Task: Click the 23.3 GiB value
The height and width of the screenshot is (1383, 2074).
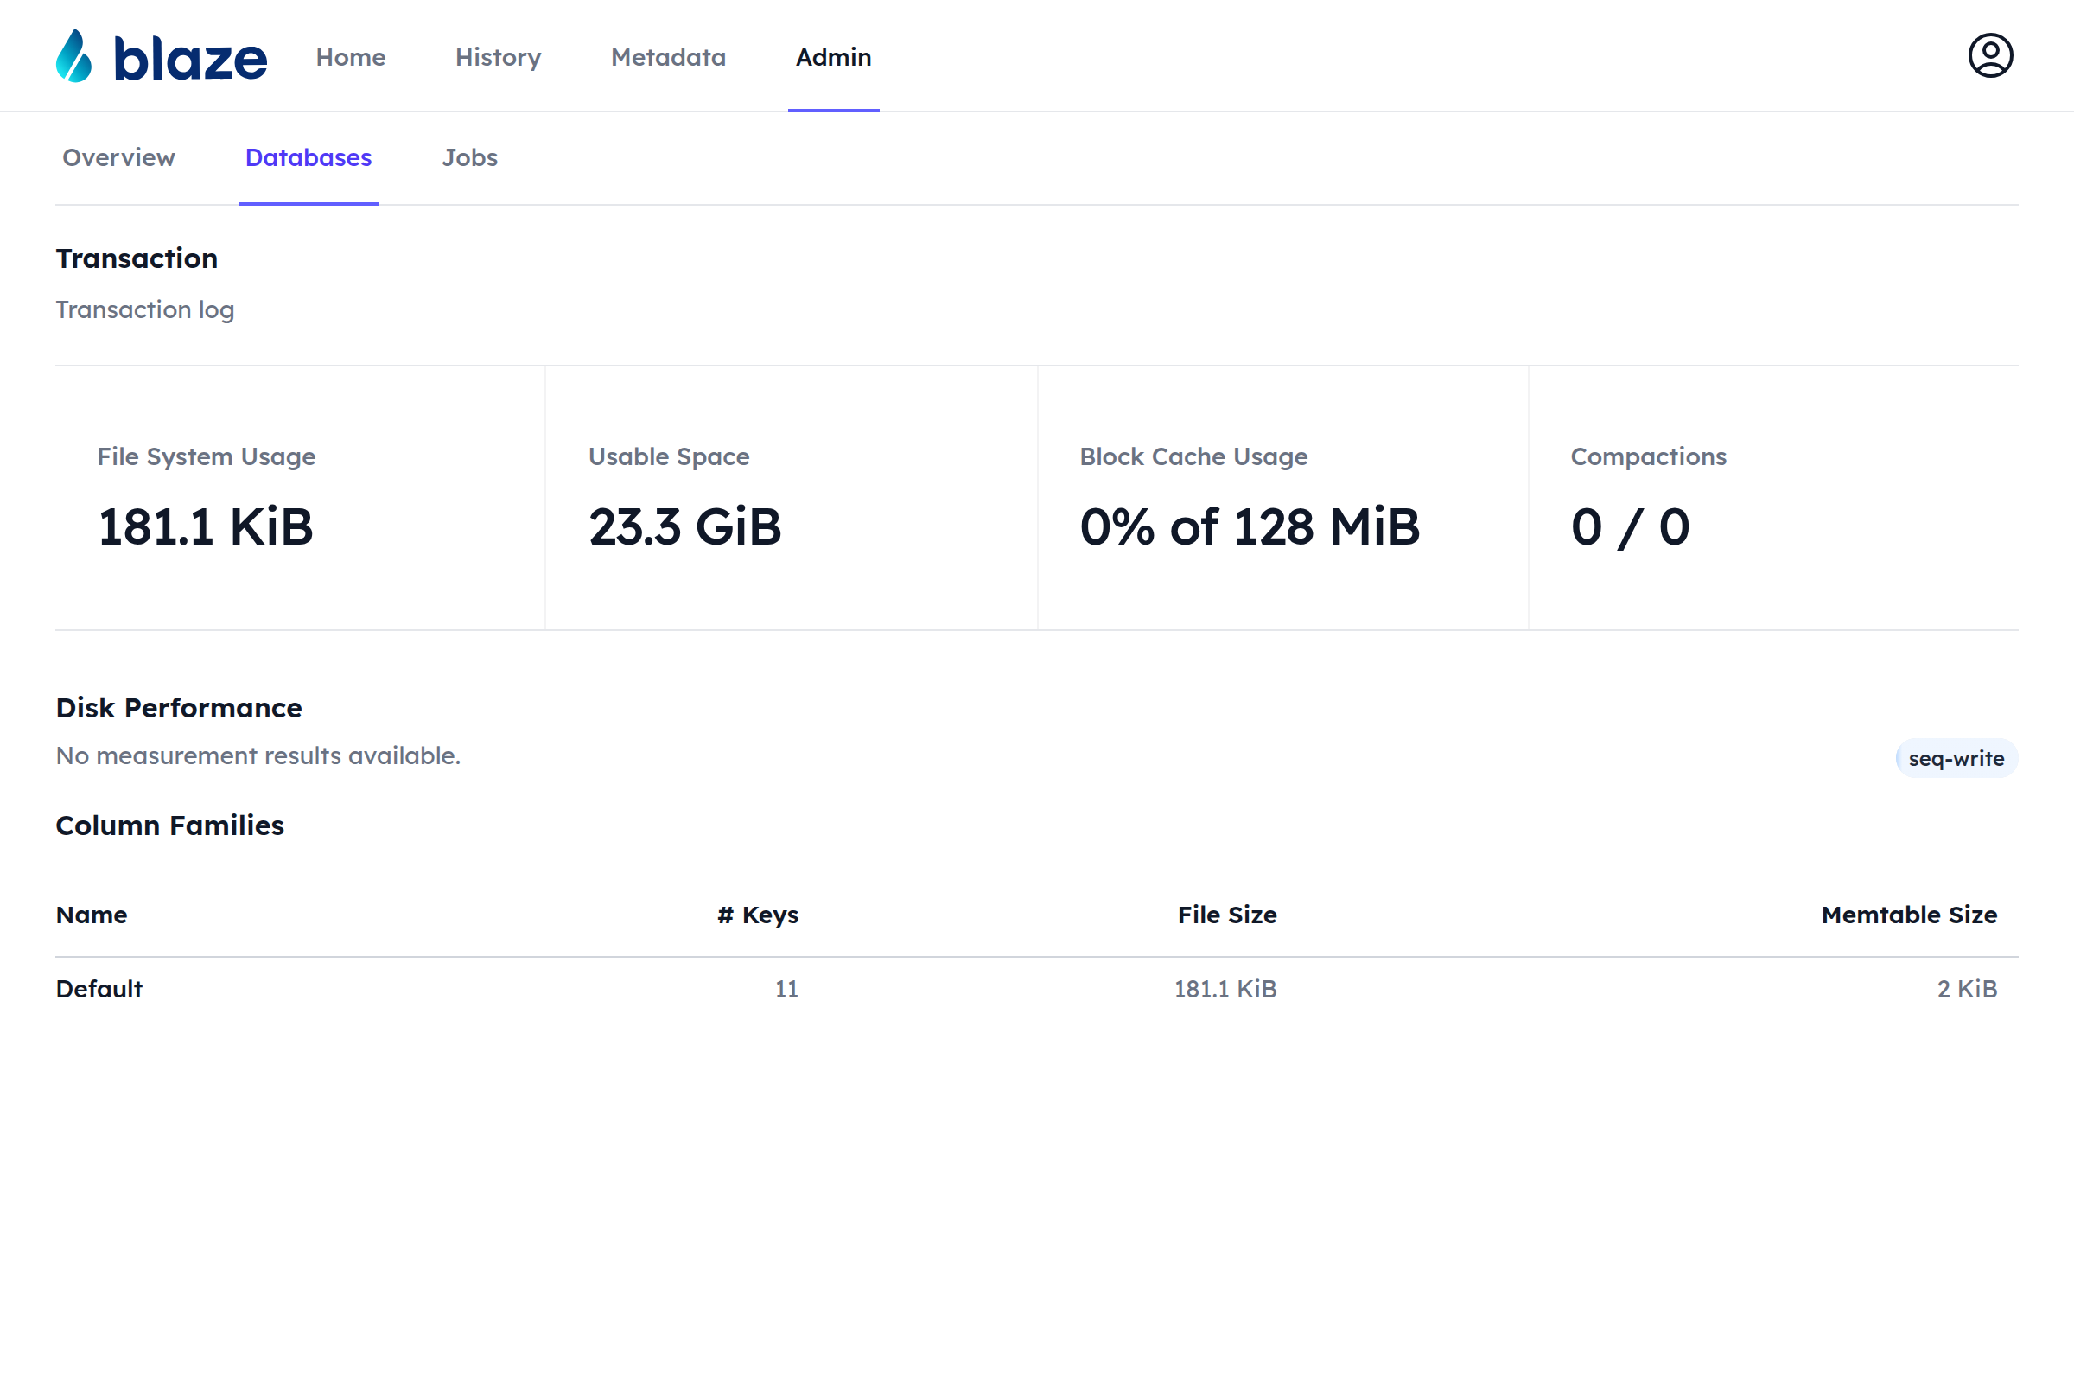Action: pyautogui.click(x=685, y=526)
